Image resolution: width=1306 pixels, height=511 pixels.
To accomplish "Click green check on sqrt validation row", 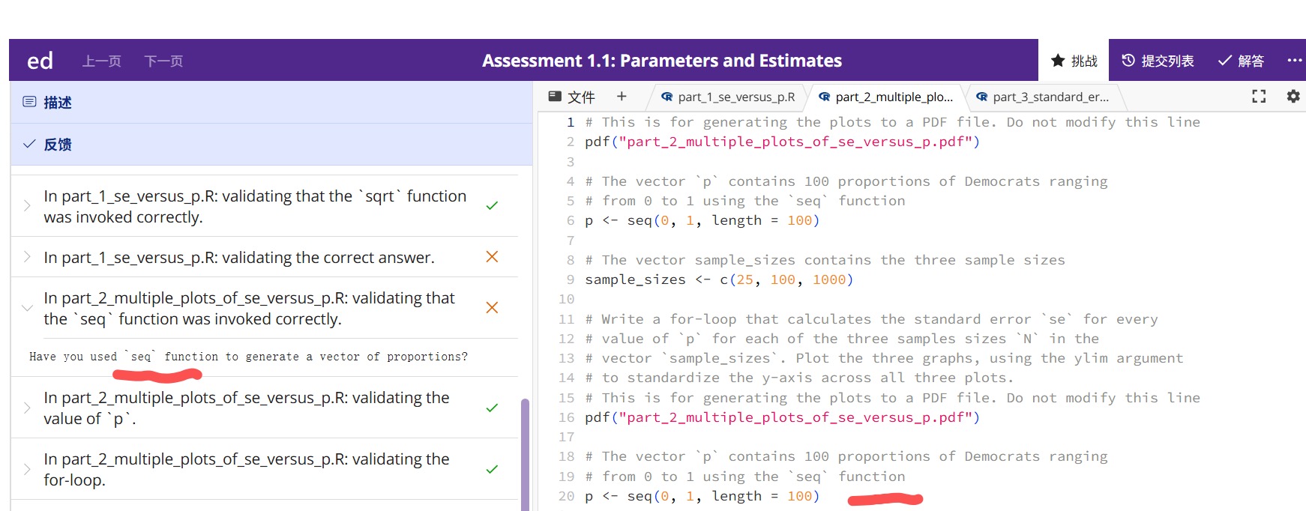I will click(492, 205).
